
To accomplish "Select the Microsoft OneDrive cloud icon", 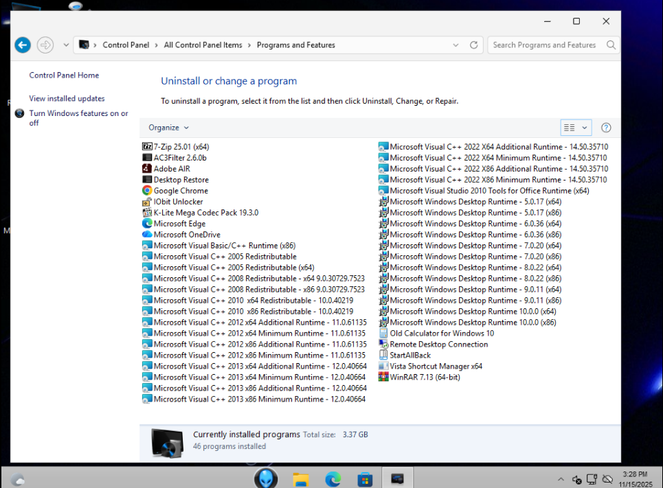I will click(147, 235).
